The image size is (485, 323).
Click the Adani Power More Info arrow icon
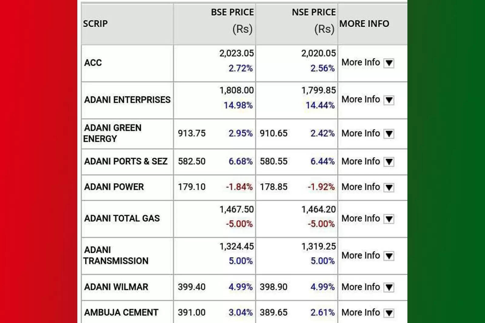point(389,188)
